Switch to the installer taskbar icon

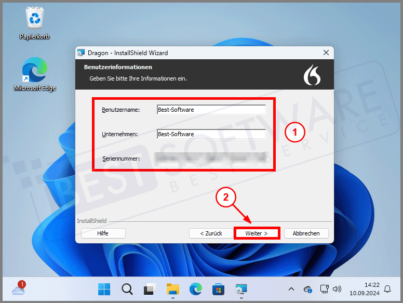(241, 289)
